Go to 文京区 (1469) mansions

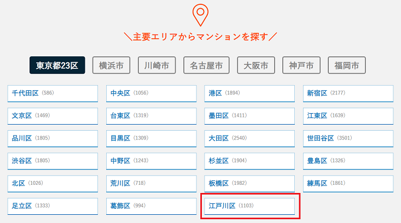53,116
